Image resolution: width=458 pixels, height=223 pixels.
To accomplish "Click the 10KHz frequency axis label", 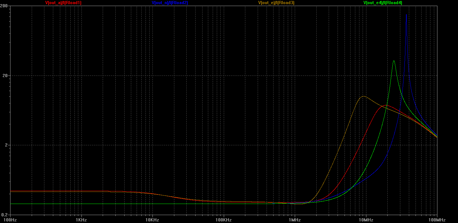I will 152,220.
